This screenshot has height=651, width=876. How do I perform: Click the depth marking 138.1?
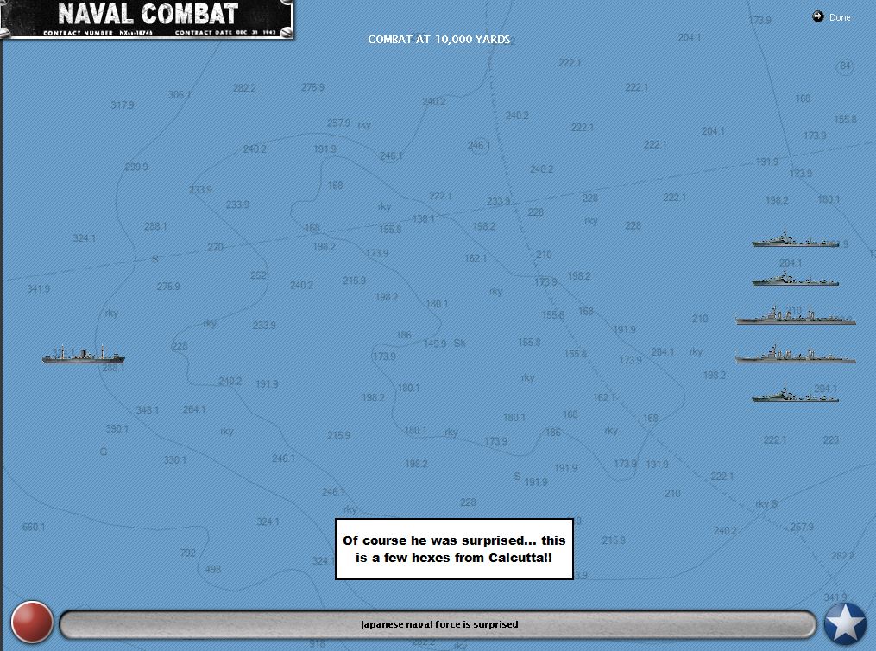coord(423,219)
